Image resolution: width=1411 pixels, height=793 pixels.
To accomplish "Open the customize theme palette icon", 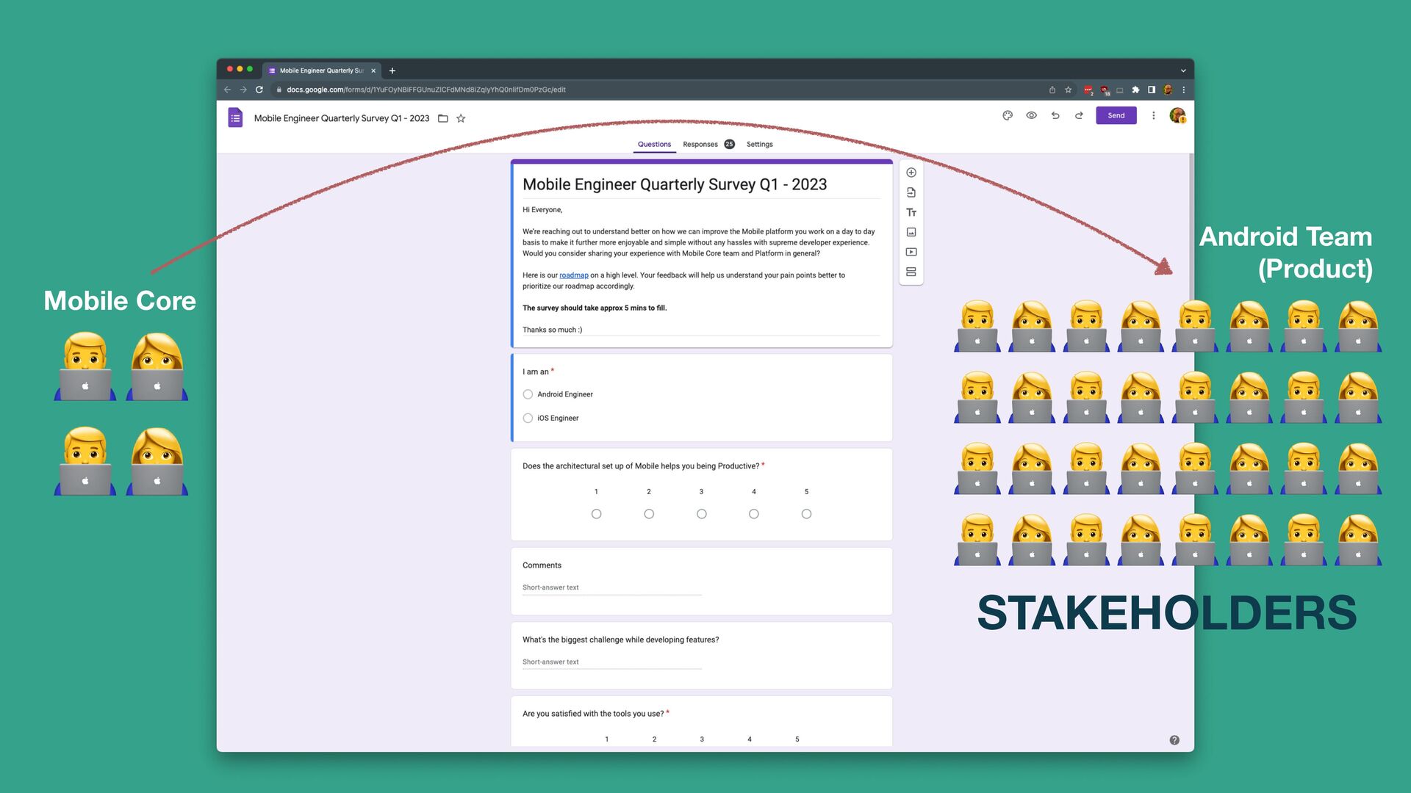I will (x=1008, y=115).
